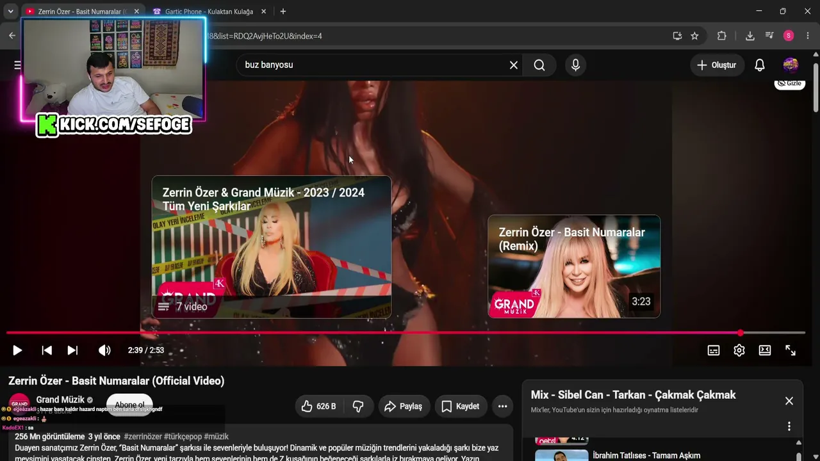
Task: Start voice search with the microphone
Action: (575, 65)
